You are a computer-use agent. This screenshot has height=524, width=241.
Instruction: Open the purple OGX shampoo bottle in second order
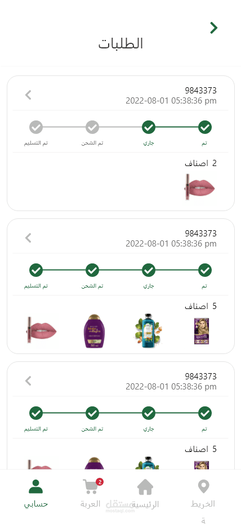tap(93, 331)
